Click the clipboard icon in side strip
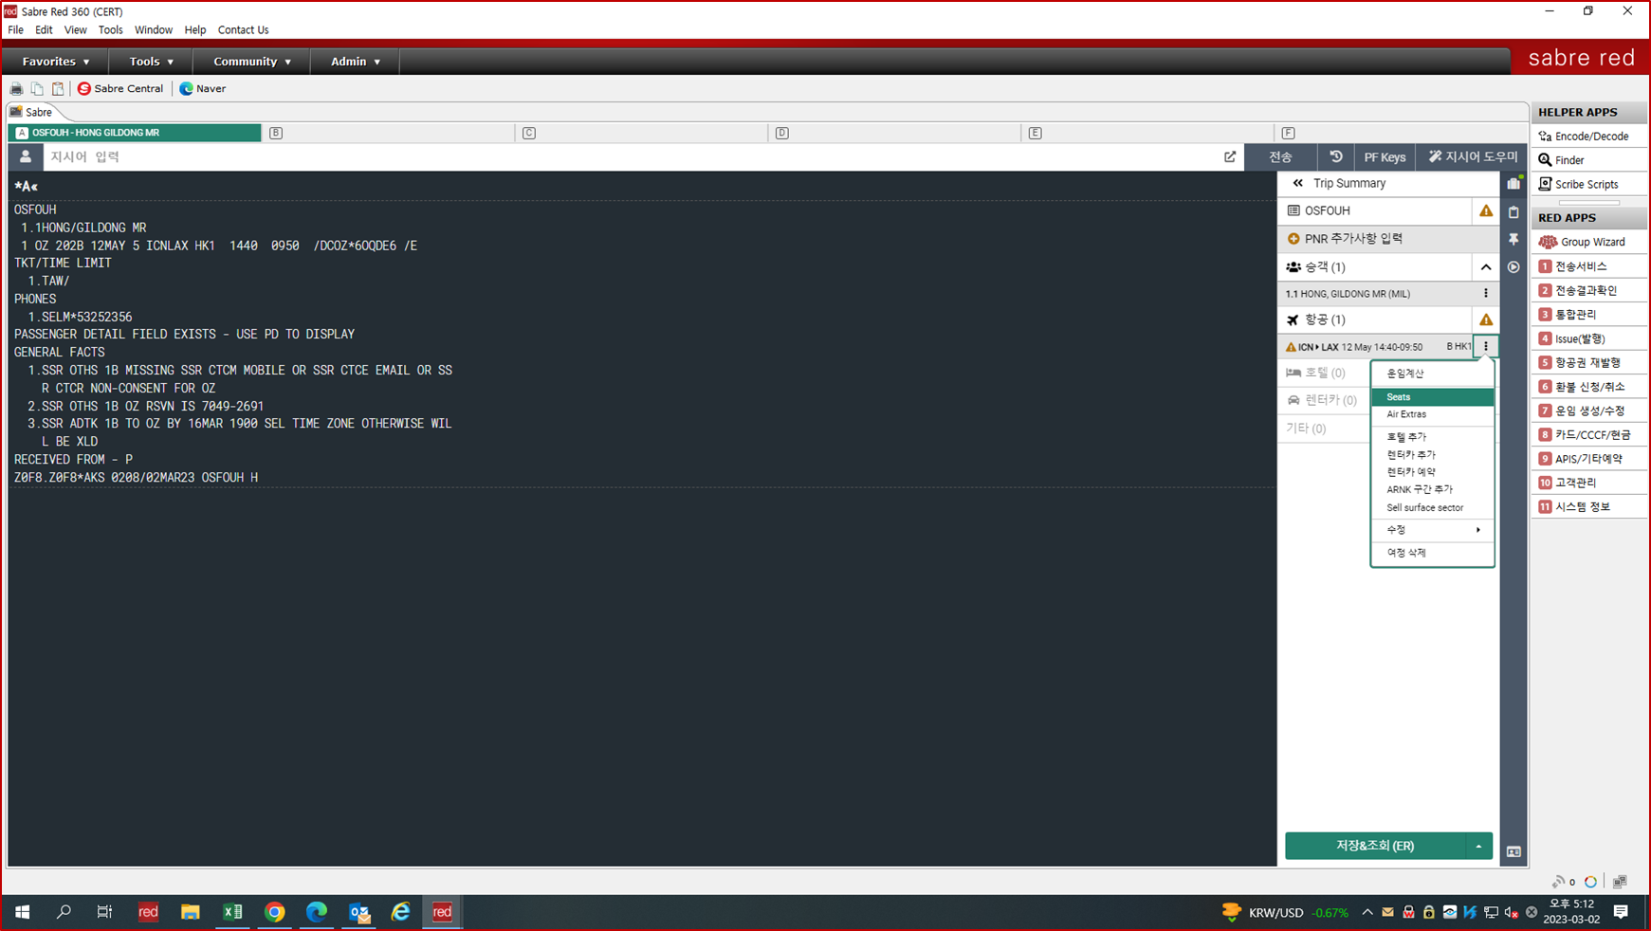This screenshot has height=931, width=1651. click(x=1513, y=212)
